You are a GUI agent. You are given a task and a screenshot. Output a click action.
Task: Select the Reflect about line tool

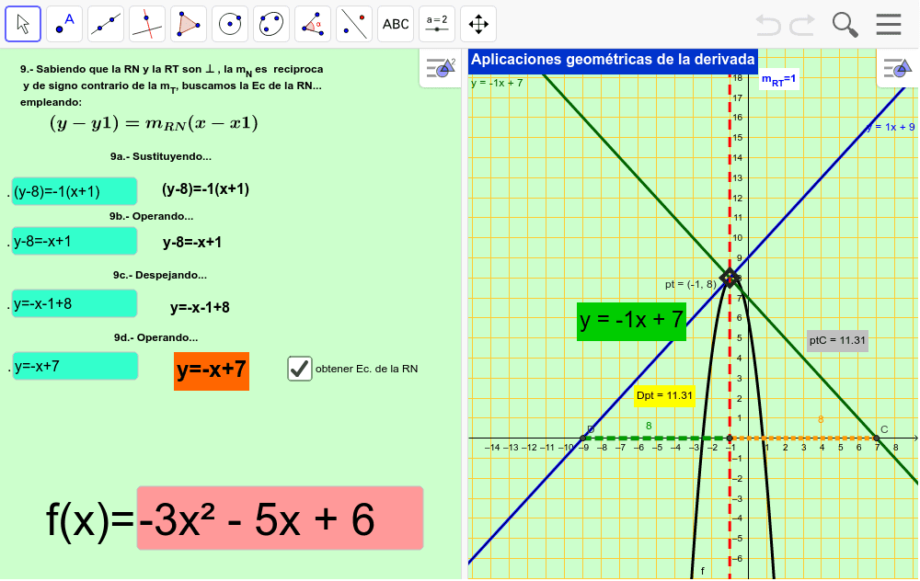[x=354, y=24]
